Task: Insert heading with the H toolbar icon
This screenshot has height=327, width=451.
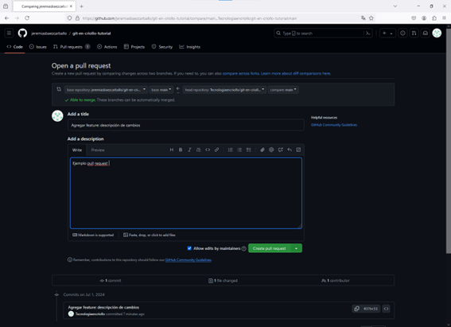Action: [x=172, y=150]
